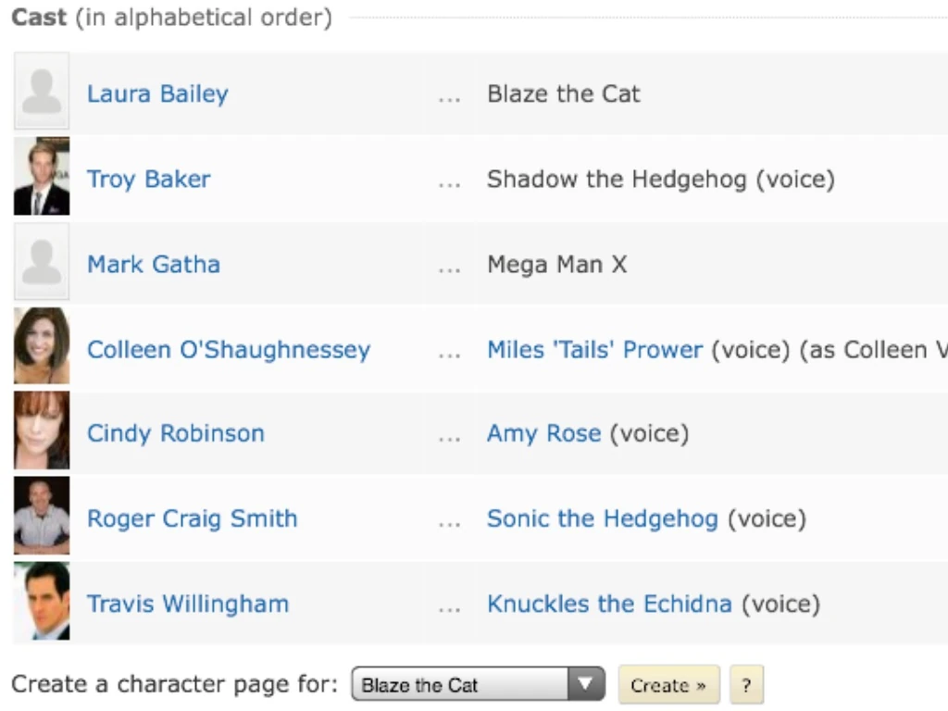Visit the Miles 'Tails' Prower character link
The height and width of the screenshot is (711, 948).
click(594, 349)
